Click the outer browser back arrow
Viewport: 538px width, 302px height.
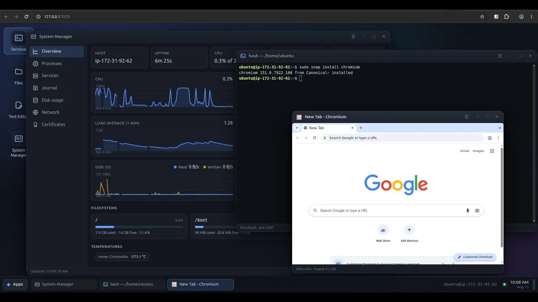click(6, 17)
